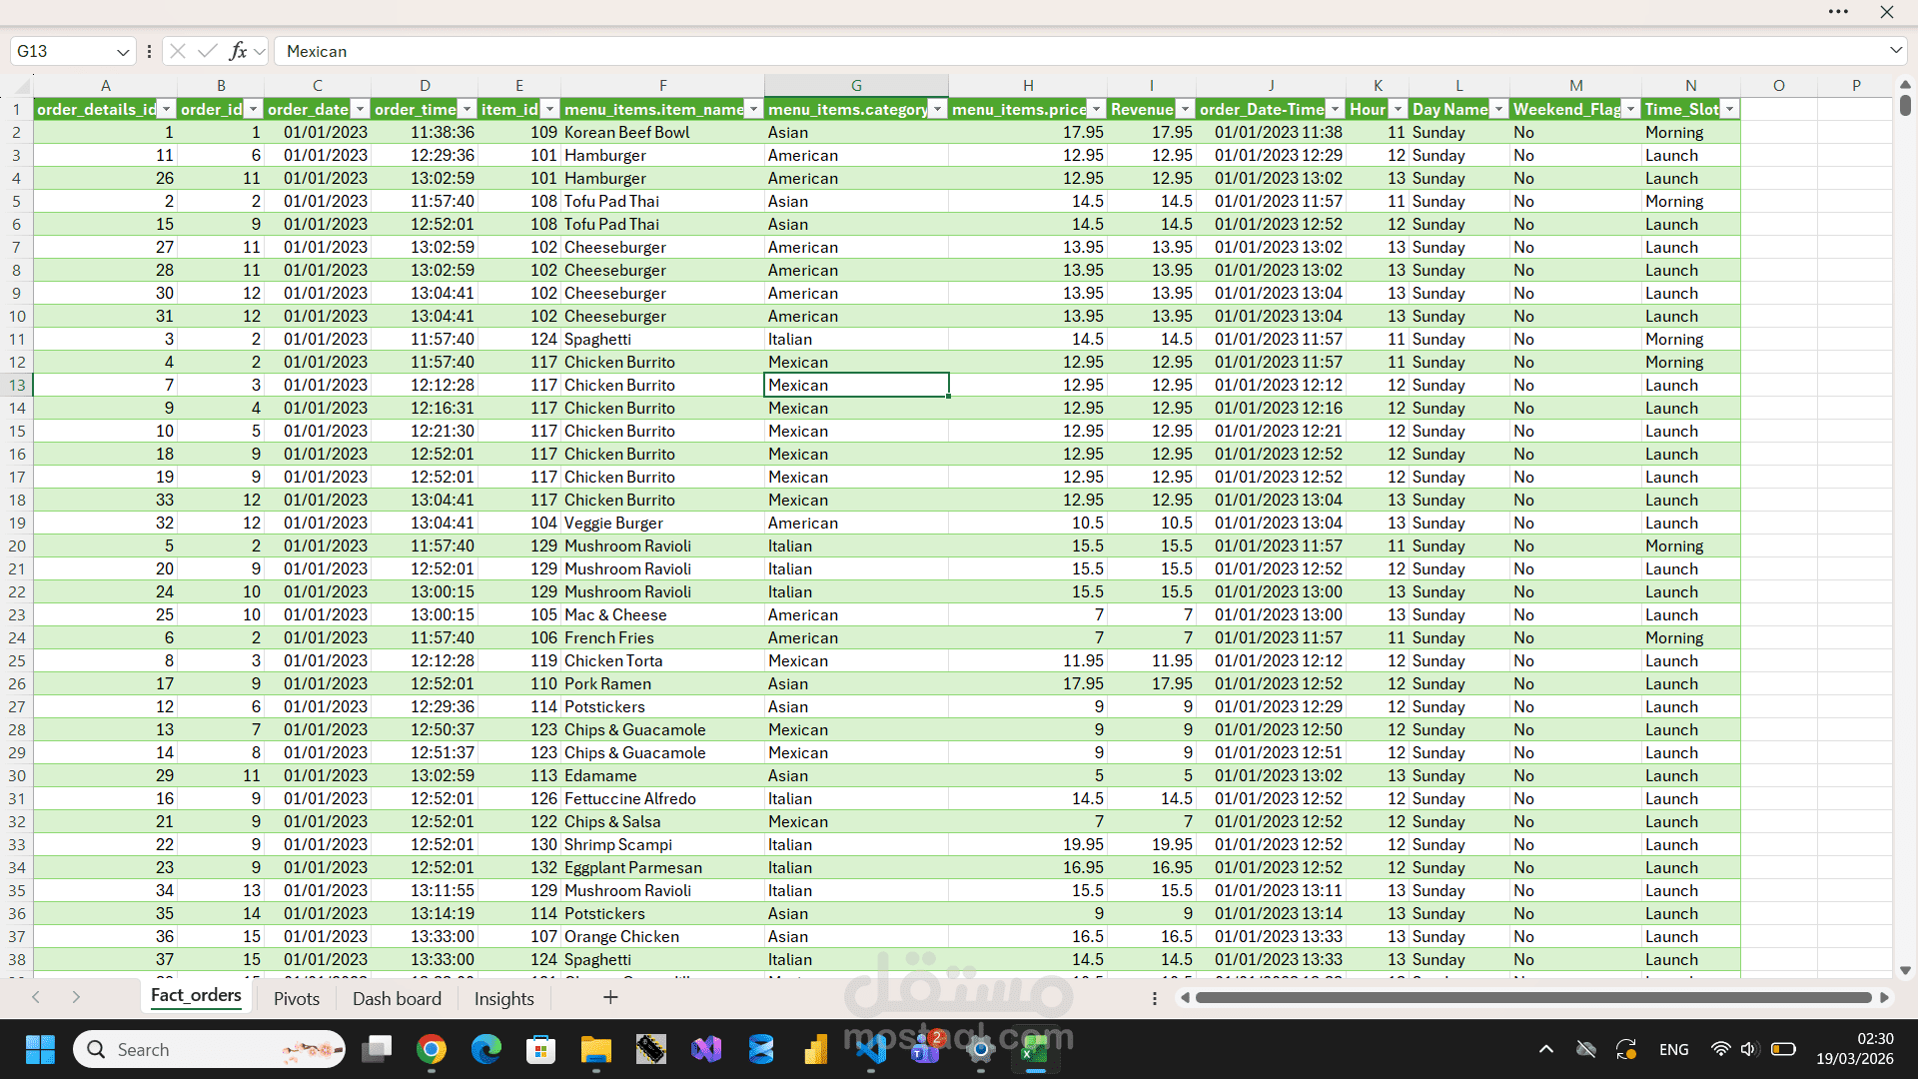Launch Google Chrome from taskbar
Image resolution: width=1918 pixels, height=1079 pixels.
[x=432, y=1049]
